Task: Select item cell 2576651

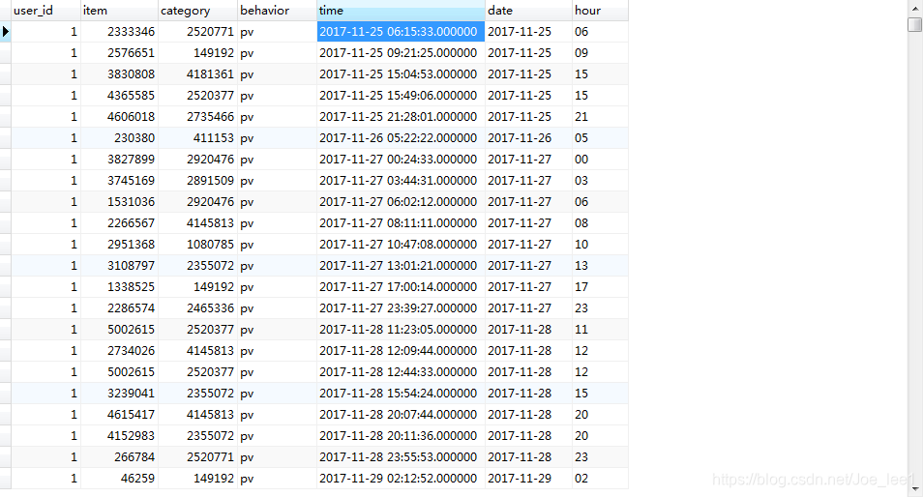Action: point(120,53)
